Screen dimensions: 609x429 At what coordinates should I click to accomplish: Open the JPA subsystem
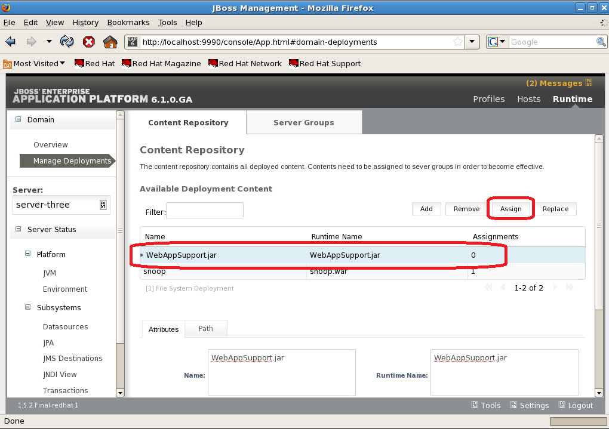tap(48, 343)
